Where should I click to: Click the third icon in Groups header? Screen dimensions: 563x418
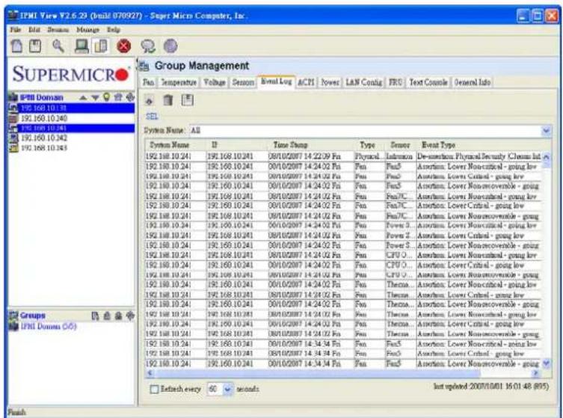pos(118,316)
